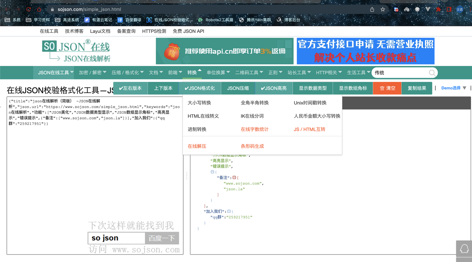
Task: Collapse the object containing 备注
Action: click(212, 172)
